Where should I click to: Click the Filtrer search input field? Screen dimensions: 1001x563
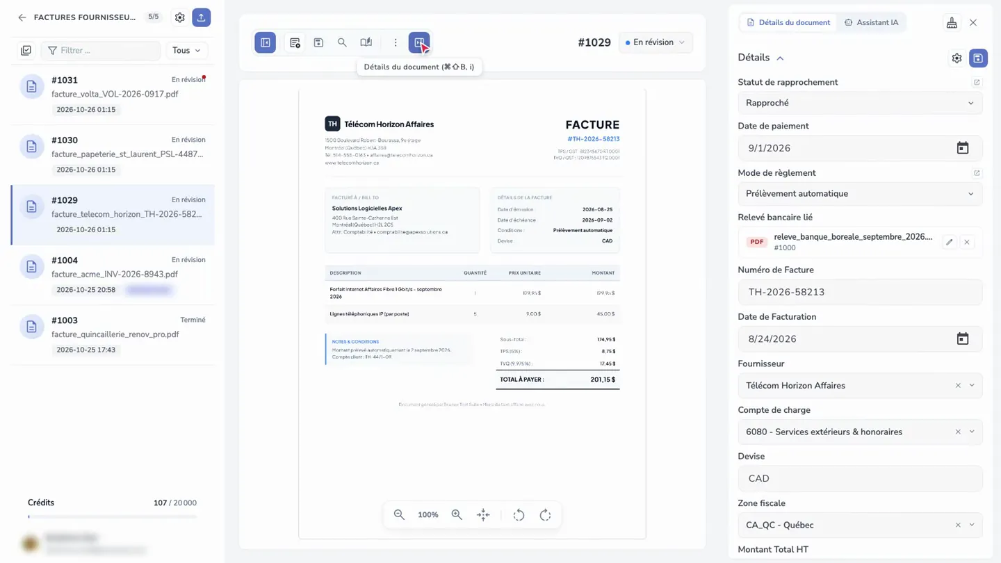101,50
